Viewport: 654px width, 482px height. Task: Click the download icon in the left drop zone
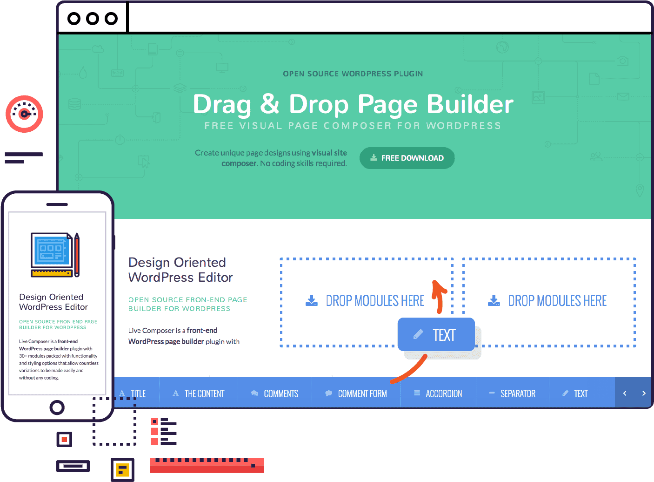(311, 300)
